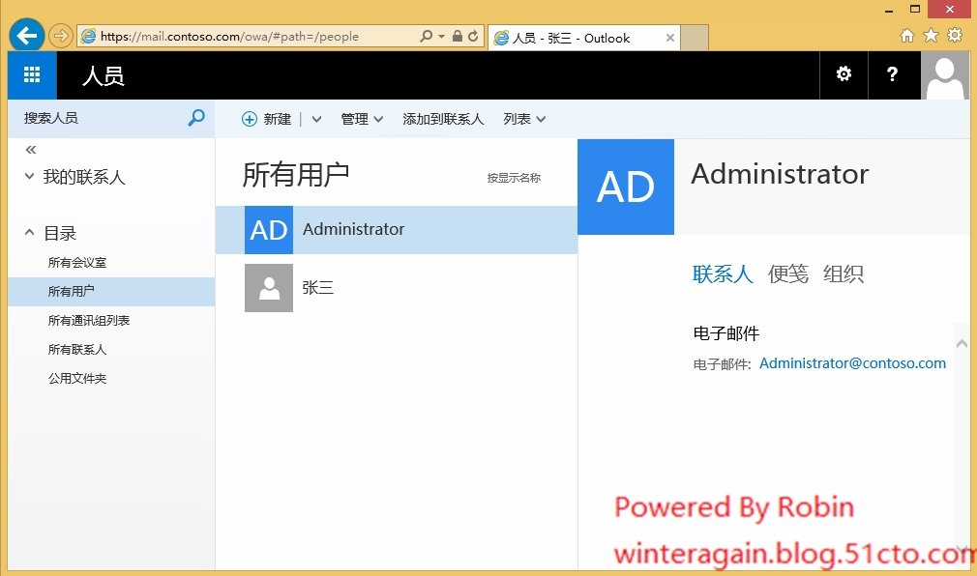Click the plus icon next to 新建
Image resolution: width=977 pixels, height=576 pixels.
tap(250, 119)
